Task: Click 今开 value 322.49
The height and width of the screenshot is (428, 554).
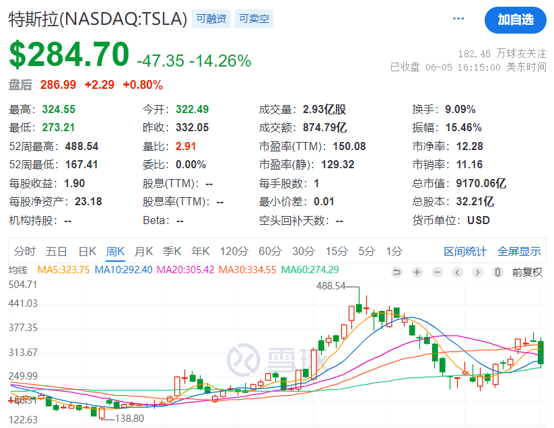Action: 193,110
